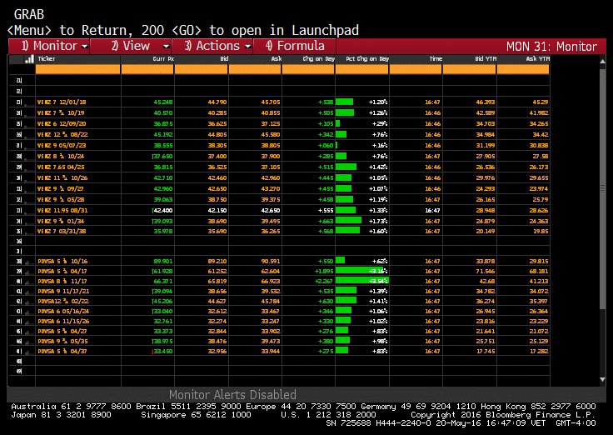Open the Actions menu dropdown arrow
The height and width of the screenshot is (435, 613).
[x=248, y=47]
